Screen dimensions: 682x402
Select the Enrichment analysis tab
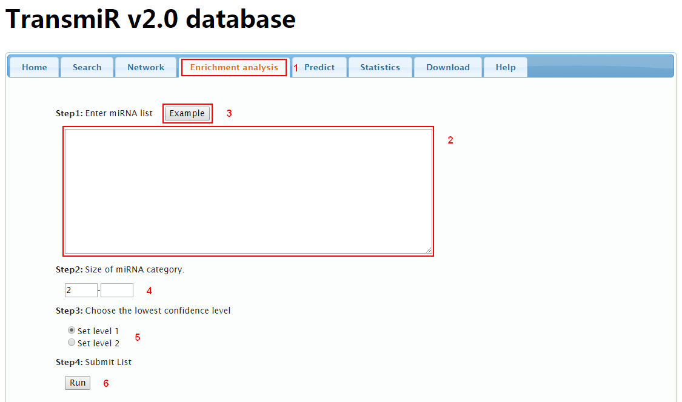(x=234, y=67)
